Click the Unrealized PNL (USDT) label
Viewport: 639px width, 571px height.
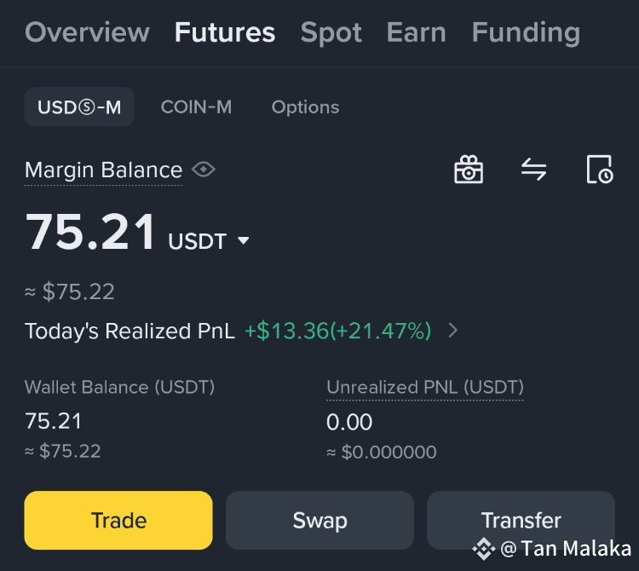[425, 387]
